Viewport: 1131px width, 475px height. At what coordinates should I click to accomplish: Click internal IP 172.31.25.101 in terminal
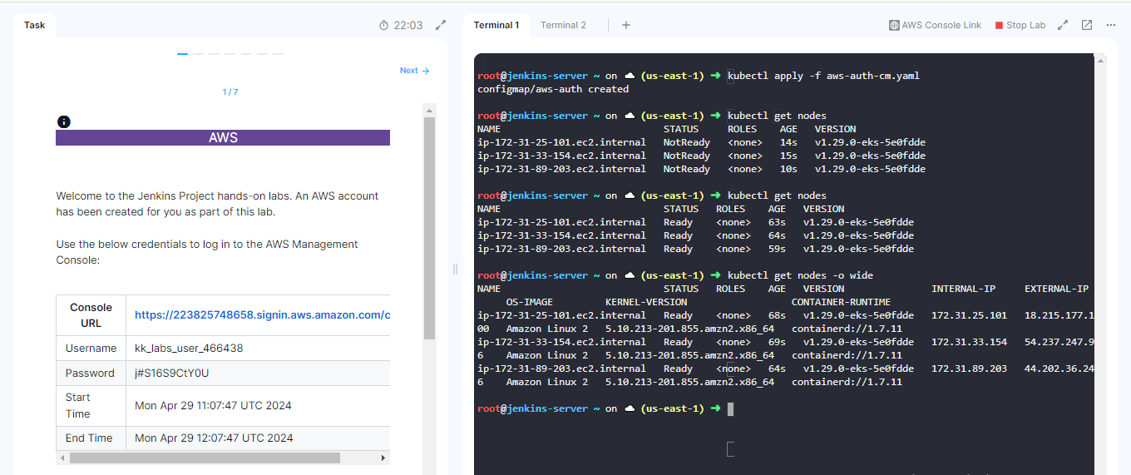(969, 315)
